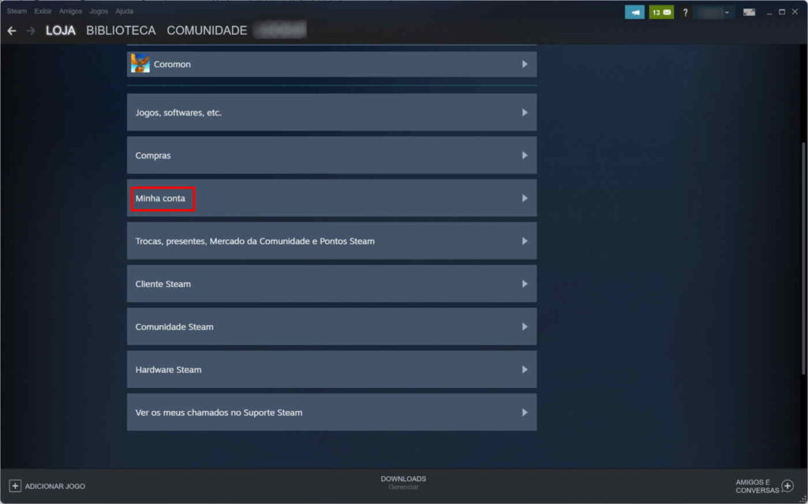
Task: Open friends chat via plus icon
Action: pyautogui.click(x=787, y=486)
